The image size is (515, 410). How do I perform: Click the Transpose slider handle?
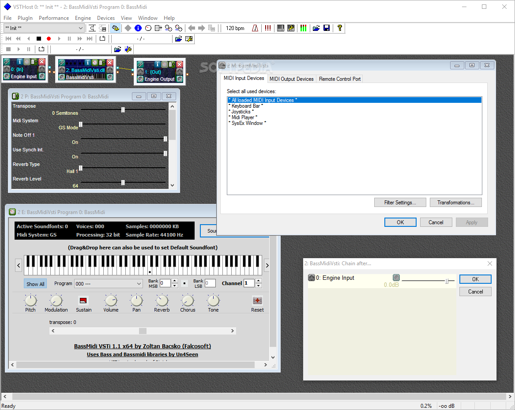tap(123, 110)
